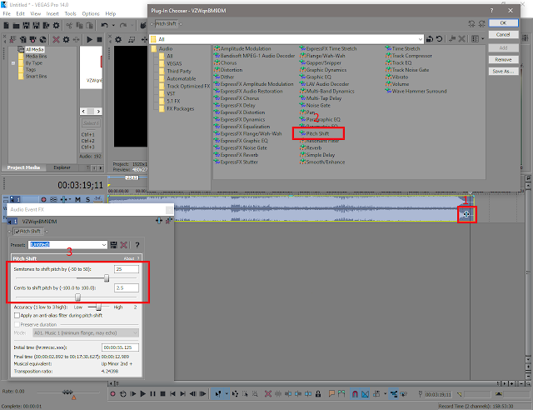Click the track Arm for Record button

coord(43,199)
